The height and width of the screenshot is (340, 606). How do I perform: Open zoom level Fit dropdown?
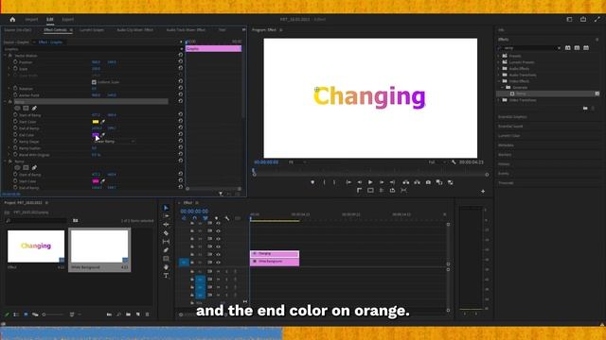click(x=296, y=162)
